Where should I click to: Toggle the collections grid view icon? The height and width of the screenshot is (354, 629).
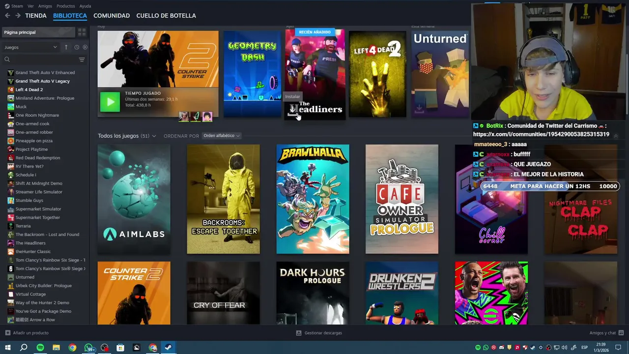(82, 32)
